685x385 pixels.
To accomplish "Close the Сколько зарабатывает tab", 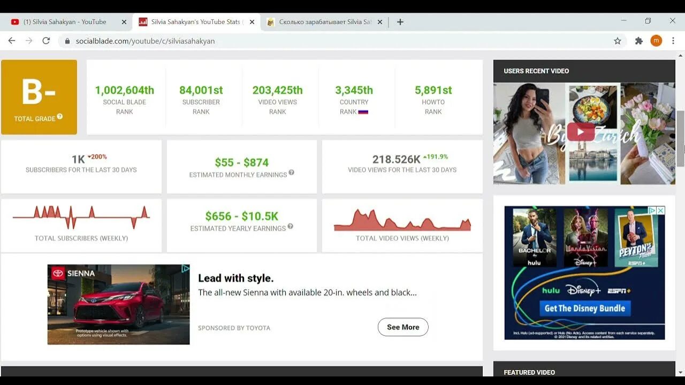I will click(380, 22).
